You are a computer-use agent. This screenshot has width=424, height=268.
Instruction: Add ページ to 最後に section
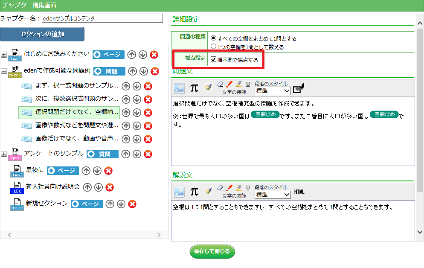(63, 171)
